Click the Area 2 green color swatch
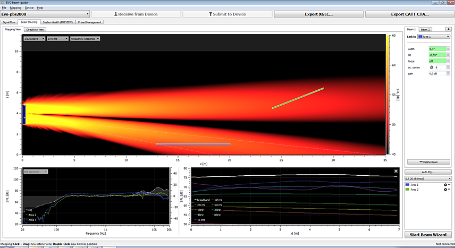Viewport: 455px width, 248px height. click(407, 190)
